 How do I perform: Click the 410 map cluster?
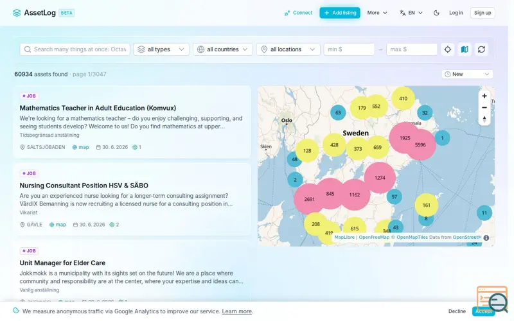click(403, 98)
